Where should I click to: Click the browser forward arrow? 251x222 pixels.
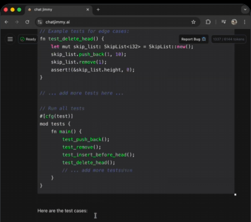pos(17,22)
